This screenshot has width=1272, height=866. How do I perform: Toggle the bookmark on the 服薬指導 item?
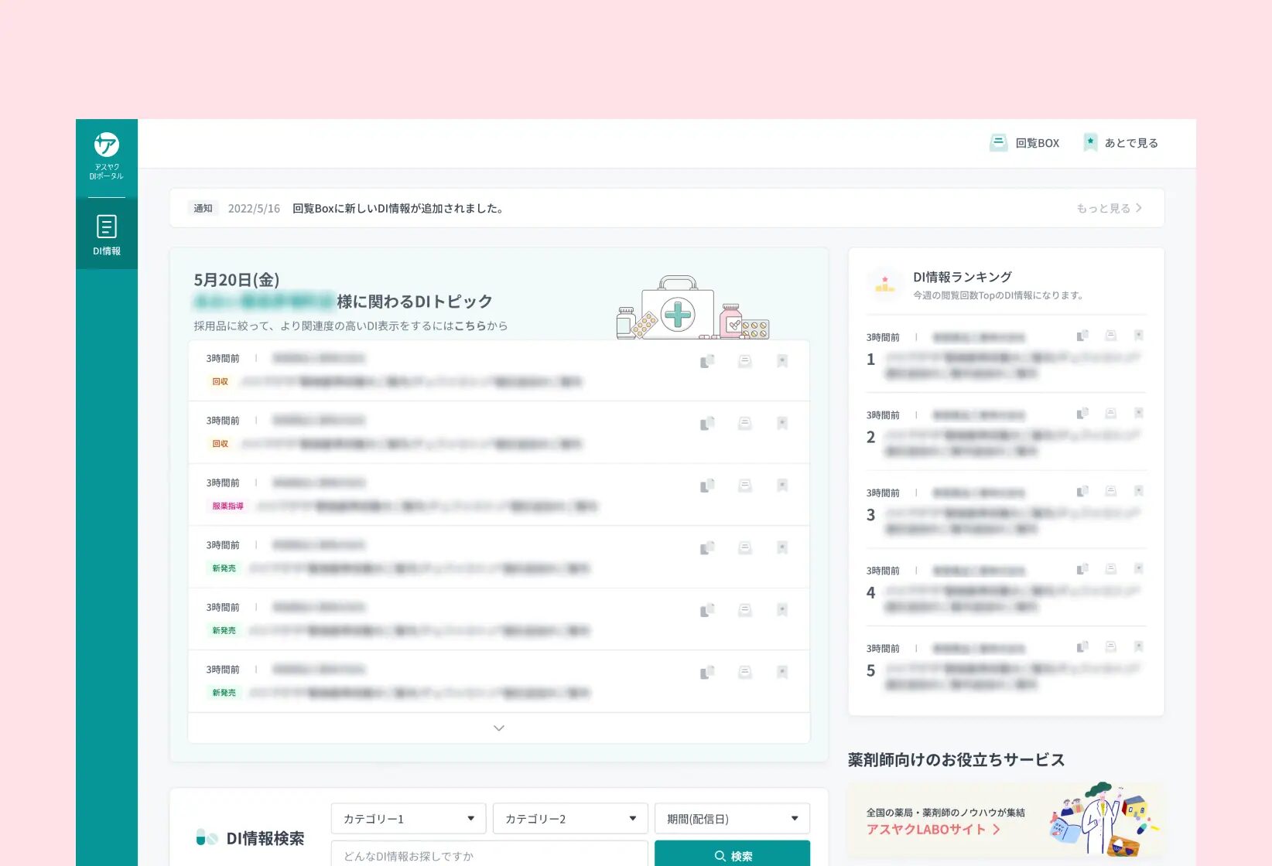(782, 485)
